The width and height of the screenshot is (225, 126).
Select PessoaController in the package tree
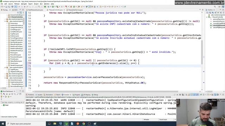click(x=17, y=17)
